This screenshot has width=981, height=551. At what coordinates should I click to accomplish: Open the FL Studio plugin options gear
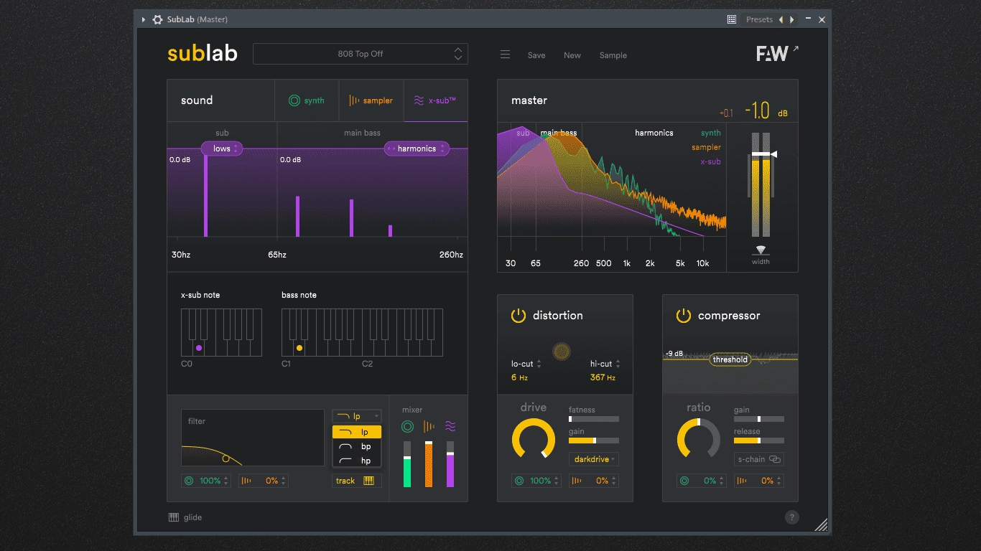click(158, 19)
